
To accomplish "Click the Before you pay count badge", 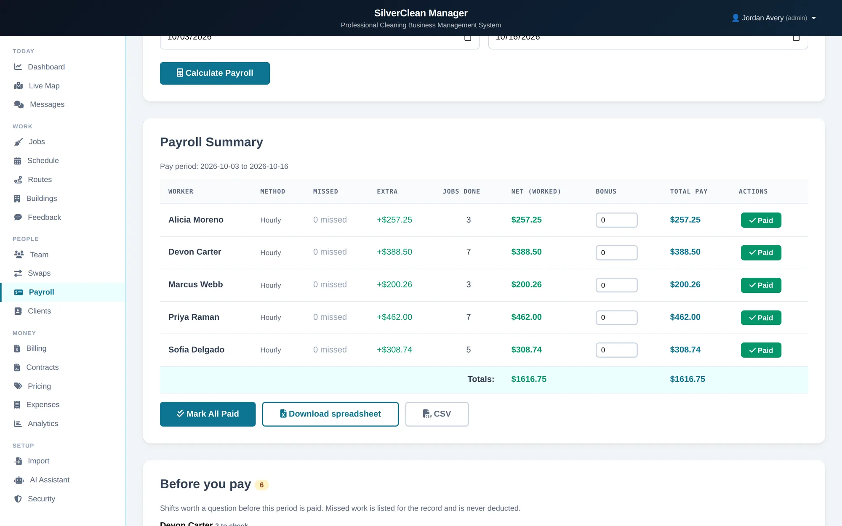I will [261, 485].
